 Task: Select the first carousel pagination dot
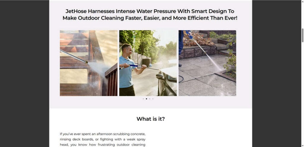point(143,99)
